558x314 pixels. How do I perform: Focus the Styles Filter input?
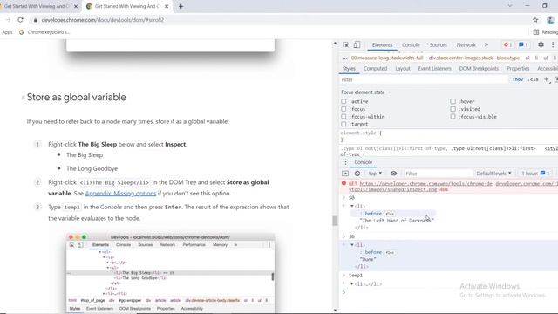point(424,79)
